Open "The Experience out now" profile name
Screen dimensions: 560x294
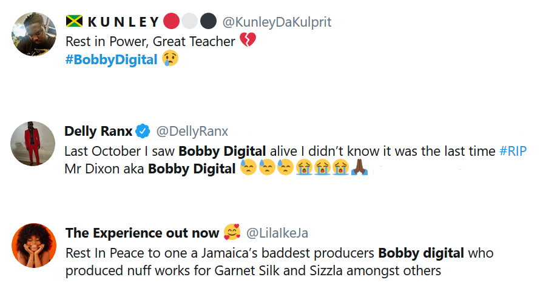pyautogui.click(x=142, y=233)
